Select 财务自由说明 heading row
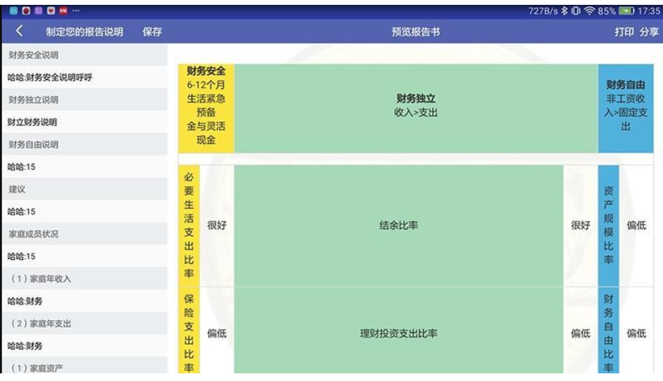 point(85,145)
